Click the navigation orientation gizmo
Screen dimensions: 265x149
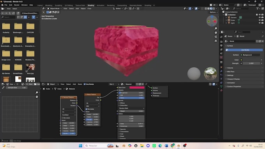click(x=212, y=21)
